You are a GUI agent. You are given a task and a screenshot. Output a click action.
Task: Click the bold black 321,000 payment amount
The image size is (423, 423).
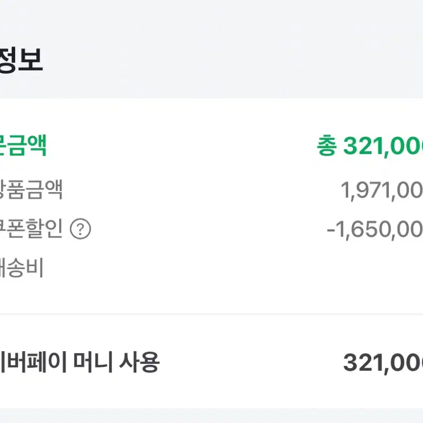click(x=383, y=363)
